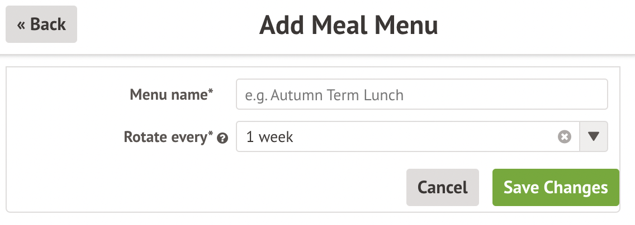Image resolution: width=635 pixels, height=225 pixels.
Task: Open the Rotate every dropdown arrow
Action: pyautogui.click(x=593, y=137)
